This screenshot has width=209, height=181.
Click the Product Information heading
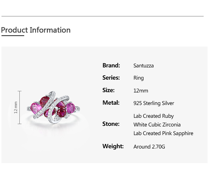[36, 30]
